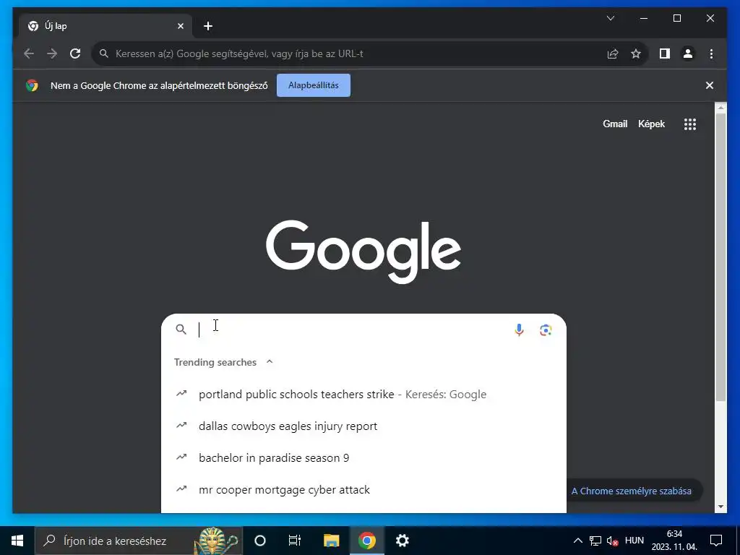Screen dimensions: 740x555
Task: Open a new tab with the plus button
Action: (x=208, y=26)
